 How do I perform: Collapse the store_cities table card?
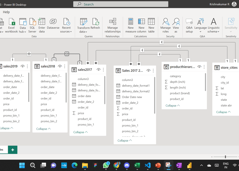point(223,112)
